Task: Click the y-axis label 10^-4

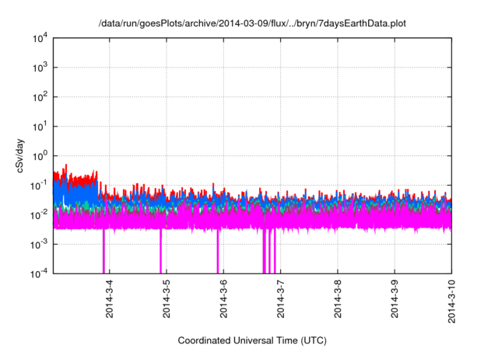Action: tap(39, 273)
